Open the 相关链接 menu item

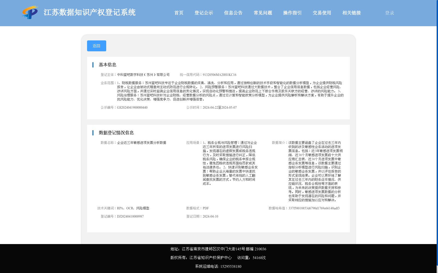(351, 13)
